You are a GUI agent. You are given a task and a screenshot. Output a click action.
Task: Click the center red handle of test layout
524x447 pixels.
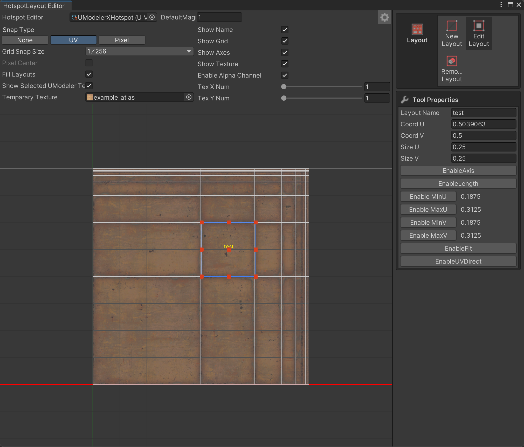[x=229, y=250]
